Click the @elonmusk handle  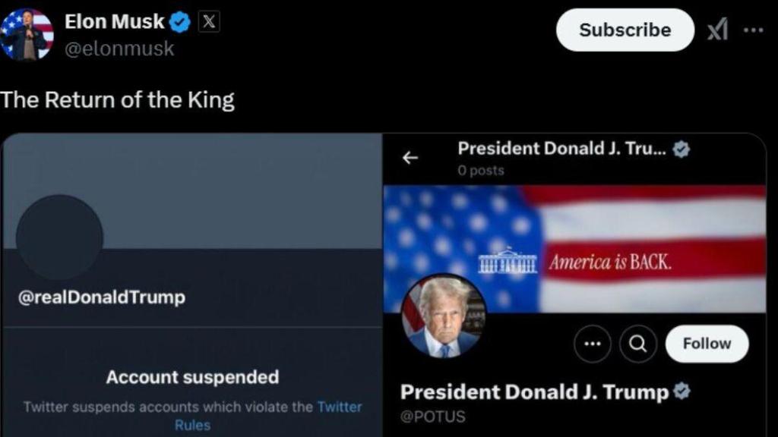(x=119, y=49)
